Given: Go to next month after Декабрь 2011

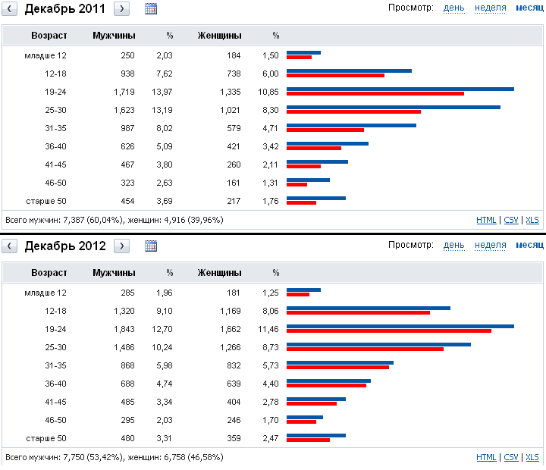Looking at the screenshot, I should (x=122, y=9).
